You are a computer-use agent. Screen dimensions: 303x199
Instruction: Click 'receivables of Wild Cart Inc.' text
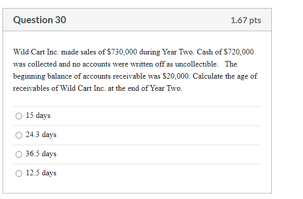(59, 88)
